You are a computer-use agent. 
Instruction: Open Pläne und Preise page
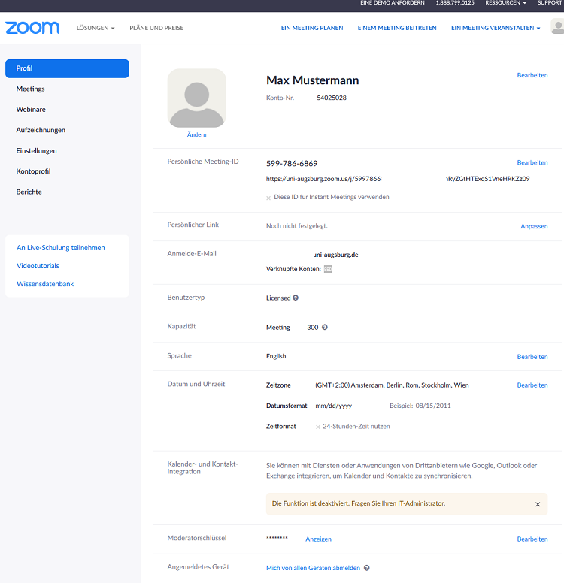click(156, 28)
